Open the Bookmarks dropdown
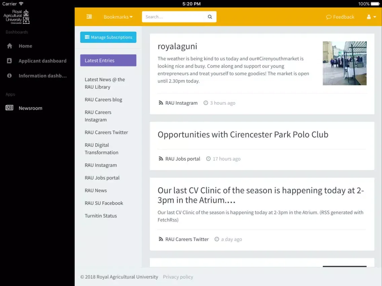This screenshot has width=382, height=286. (118, 17)
